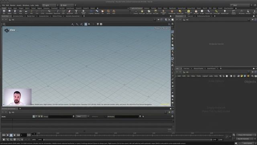The height and width of the screenshot is (145, 257).
Task: Add an Environment Light
Action: coord(188,12)
